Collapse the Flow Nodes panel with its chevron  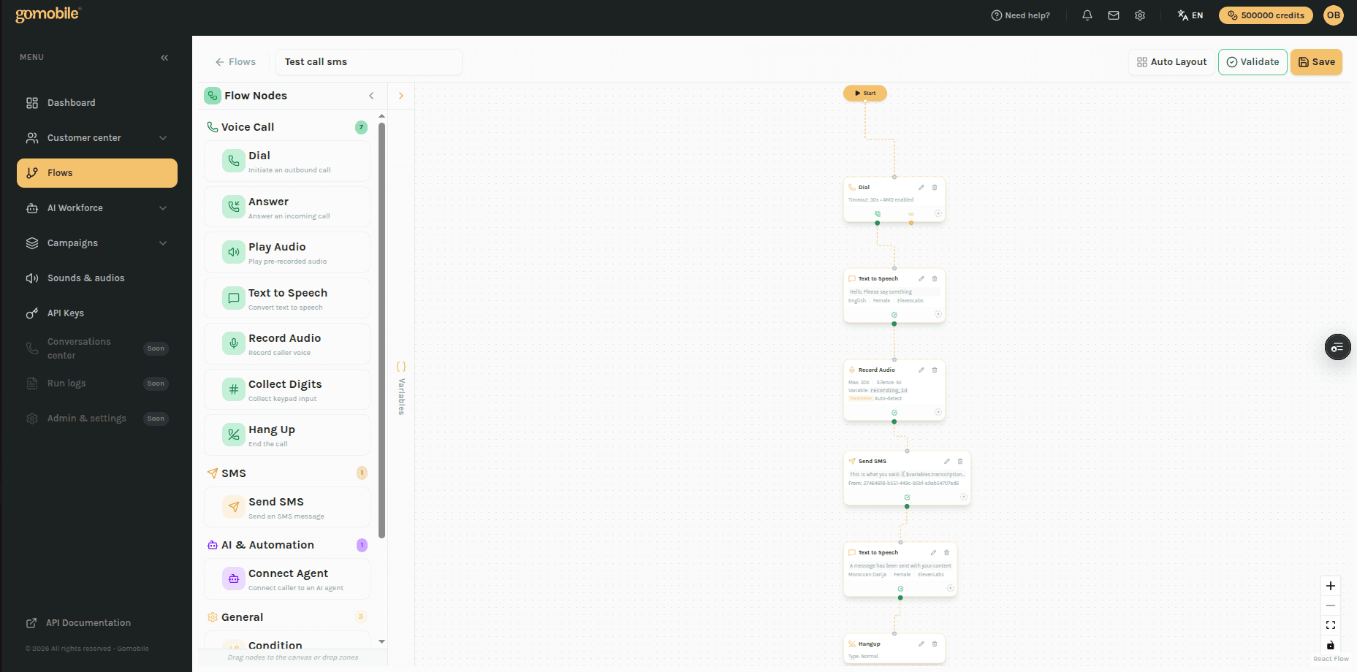371,96
